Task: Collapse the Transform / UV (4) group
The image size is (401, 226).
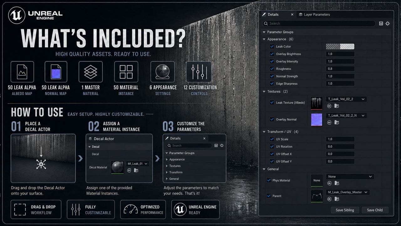Action: point(264,132)
